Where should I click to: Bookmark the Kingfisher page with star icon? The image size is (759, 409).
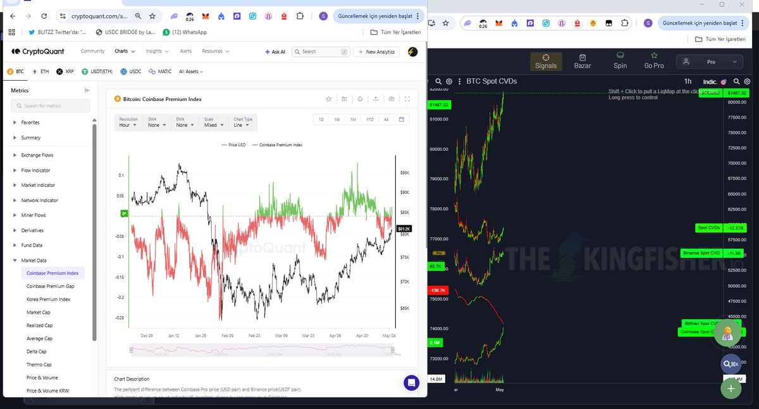pos(446,23)
